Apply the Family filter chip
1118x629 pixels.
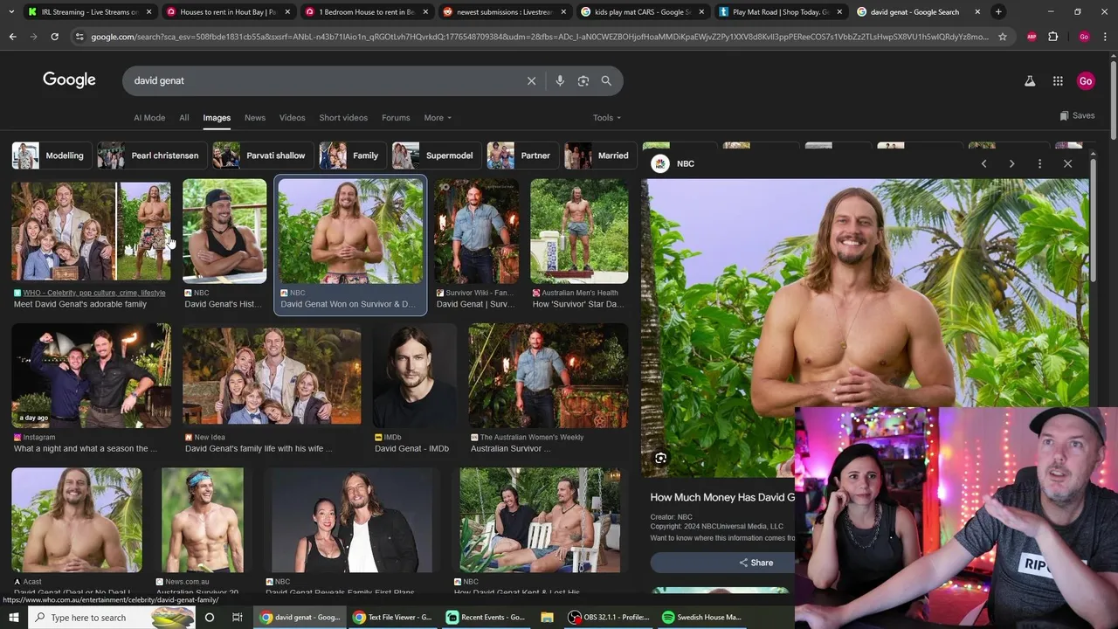(x=353, y=156)
